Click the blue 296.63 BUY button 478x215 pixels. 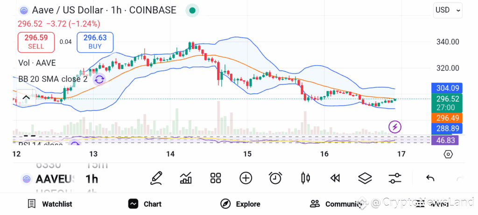pos(95,42)
